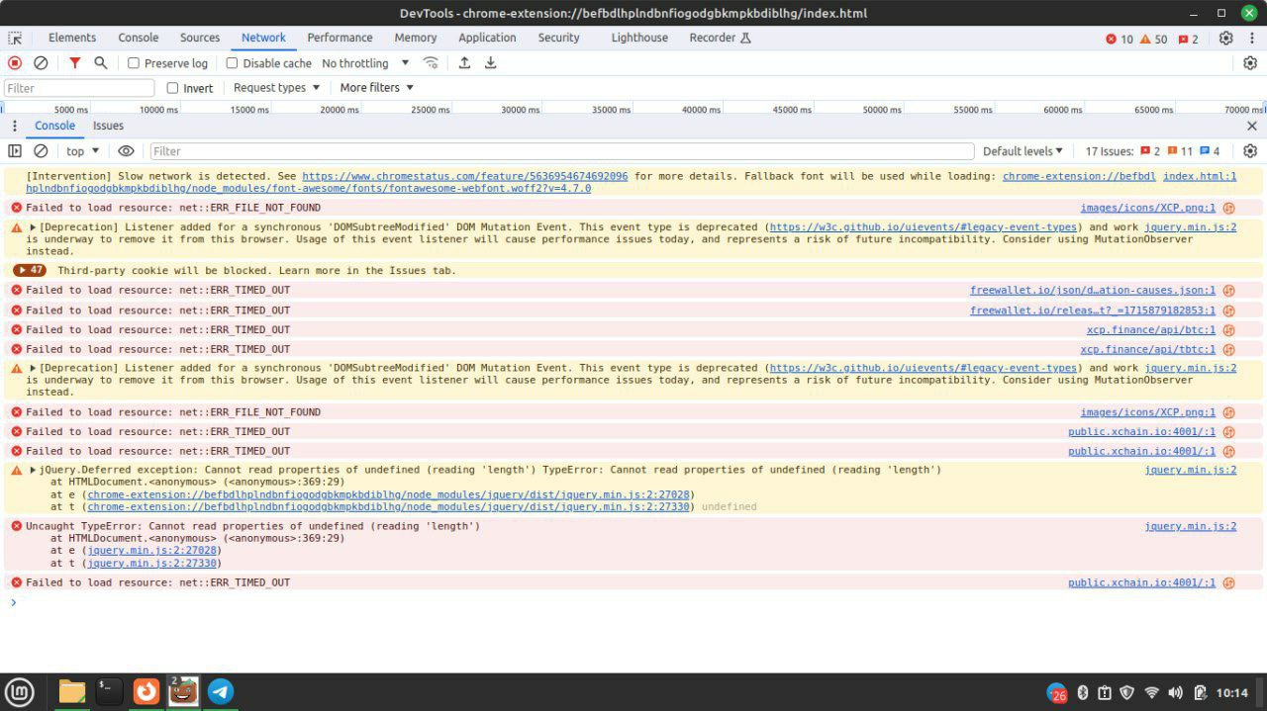Open the Default levels dropdown

pos(1022,151)
